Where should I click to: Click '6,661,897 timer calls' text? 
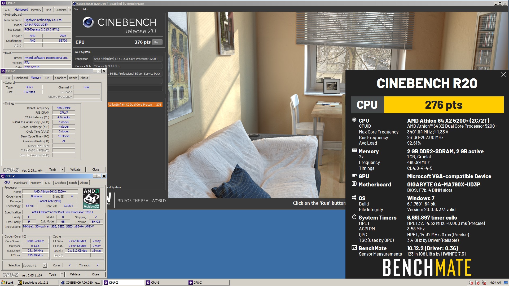[432, 218]
